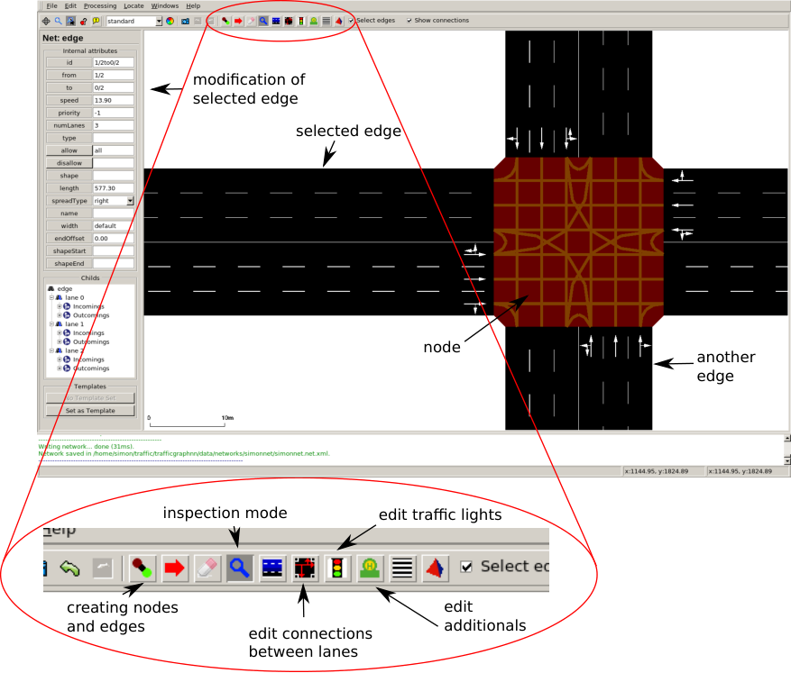Open the Edit menu

[70, 6]
